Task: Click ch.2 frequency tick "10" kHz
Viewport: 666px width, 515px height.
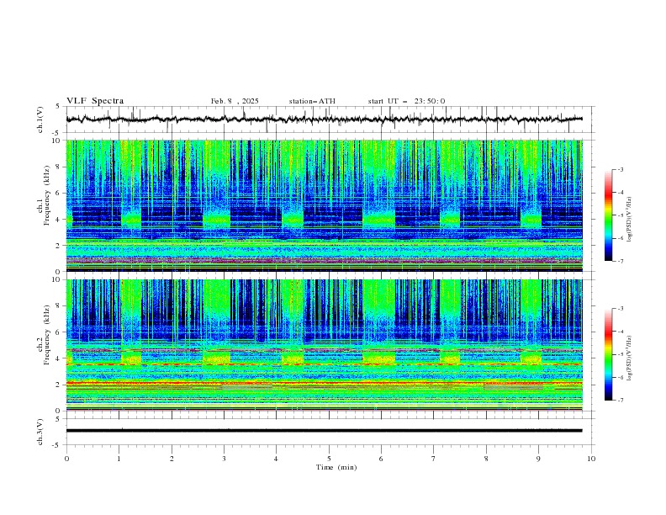Action: tap(58, 279)
